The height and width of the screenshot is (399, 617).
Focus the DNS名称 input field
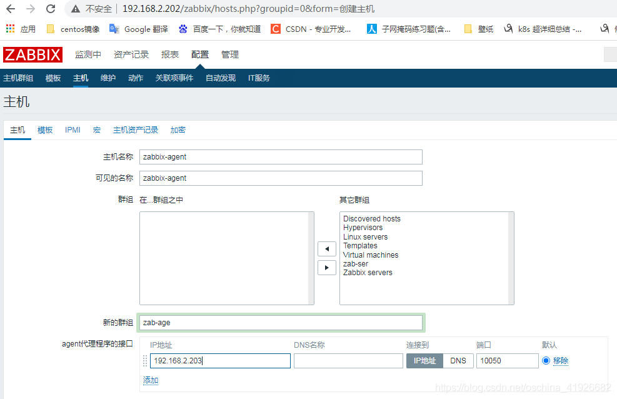348,361
